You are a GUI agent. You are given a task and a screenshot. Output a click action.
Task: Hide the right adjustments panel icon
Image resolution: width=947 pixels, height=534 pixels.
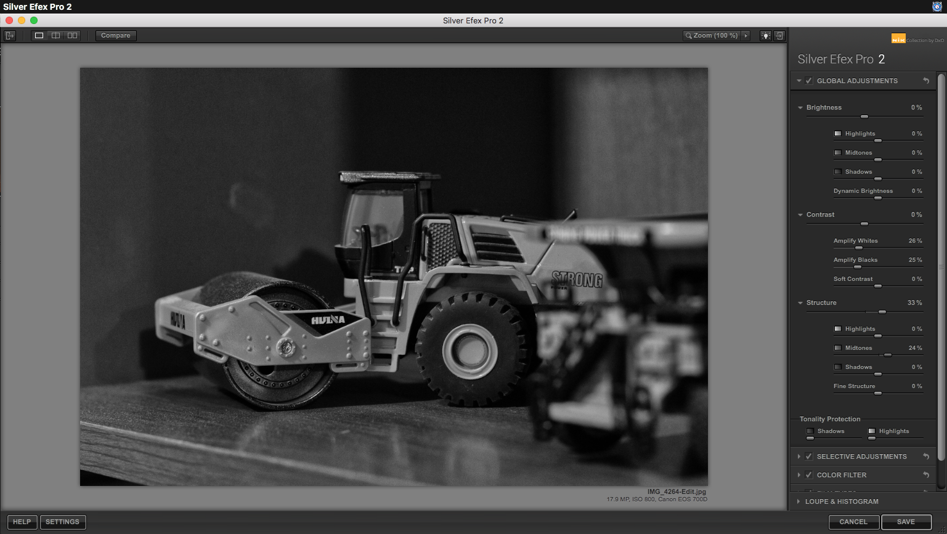click(x=779, y=36)
